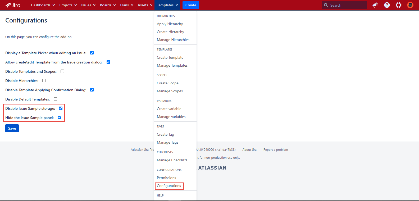This screenshot has width=419, height=201.
Task: Open the Administration gear icon
Action: tap(398, 5)
